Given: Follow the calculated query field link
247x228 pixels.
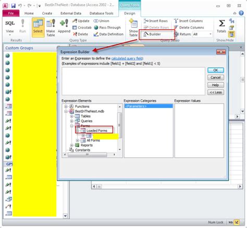Looking at the screenshot, I should pyautogui.click(x=127, y=58).
